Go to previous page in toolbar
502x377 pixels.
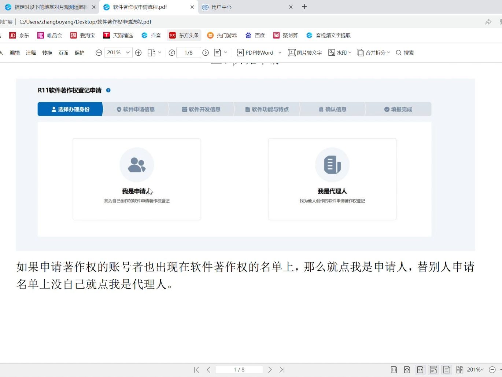pos(172,53)
